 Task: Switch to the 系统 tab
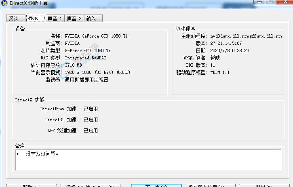click(15, 19)
